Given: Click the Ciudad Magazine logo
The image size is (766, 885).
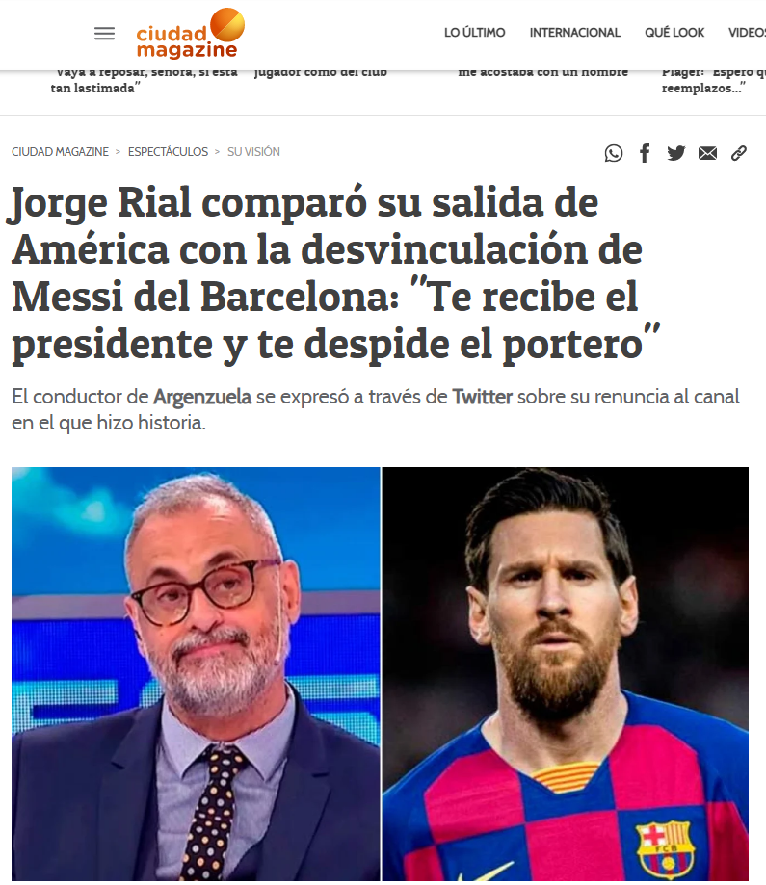Looking at the screenshot, I should [x=191, y=34].
